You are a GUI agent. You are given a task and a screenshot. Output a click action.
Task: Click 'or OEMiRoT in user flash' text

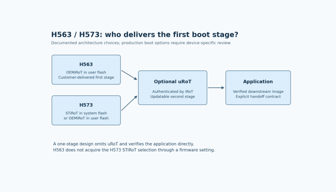86,118
